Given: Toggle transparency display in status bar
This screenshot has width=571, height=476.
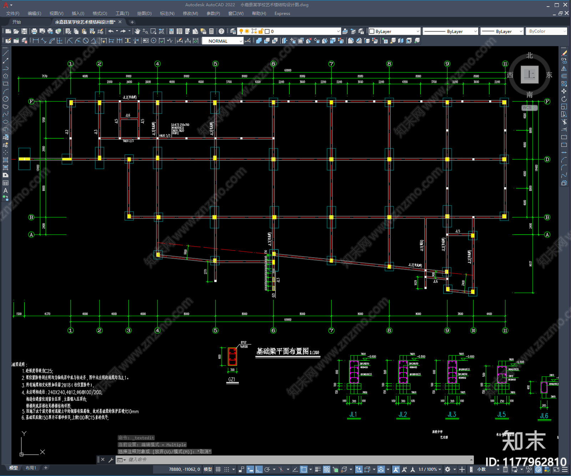Looking at the screenshot, I should [x=326, y=469].
